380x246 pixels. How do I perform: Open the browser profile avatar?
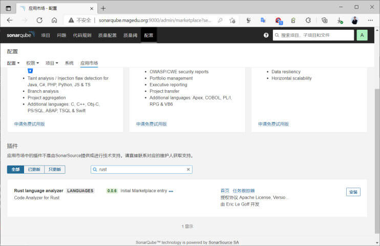[354, 20]
